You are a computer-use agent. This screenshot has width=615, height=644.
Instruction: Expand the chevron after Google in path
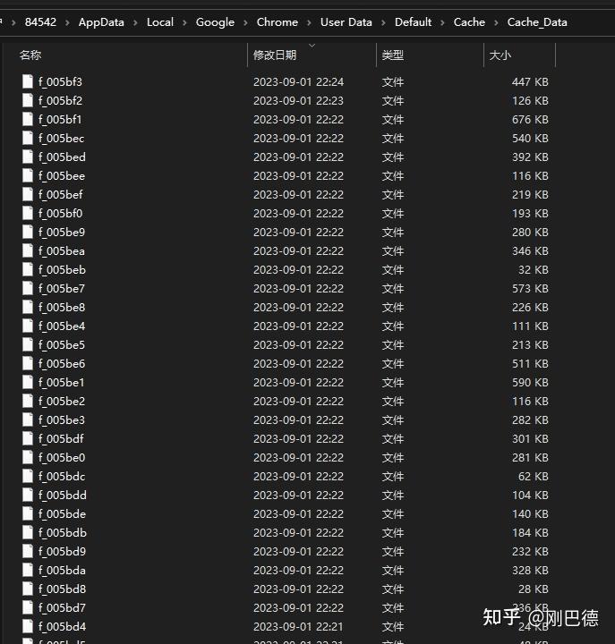tap(245, 22)
